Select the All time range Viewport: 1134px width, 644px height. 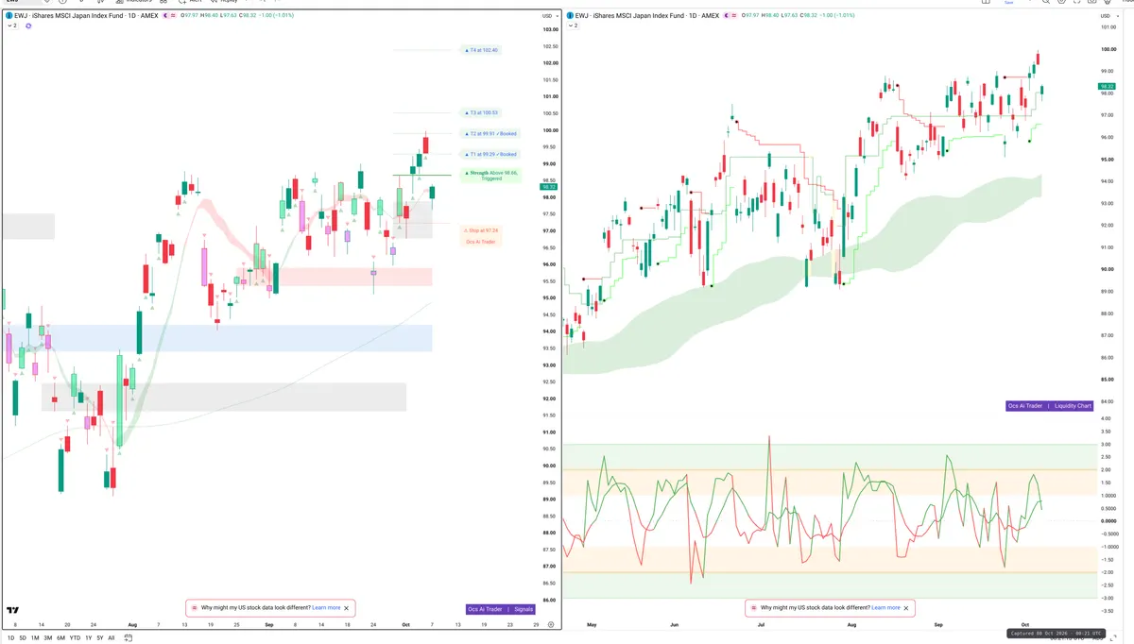click(112, 638)
